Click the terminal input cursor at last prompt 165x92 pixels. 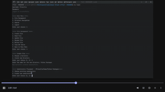[32, 76]
